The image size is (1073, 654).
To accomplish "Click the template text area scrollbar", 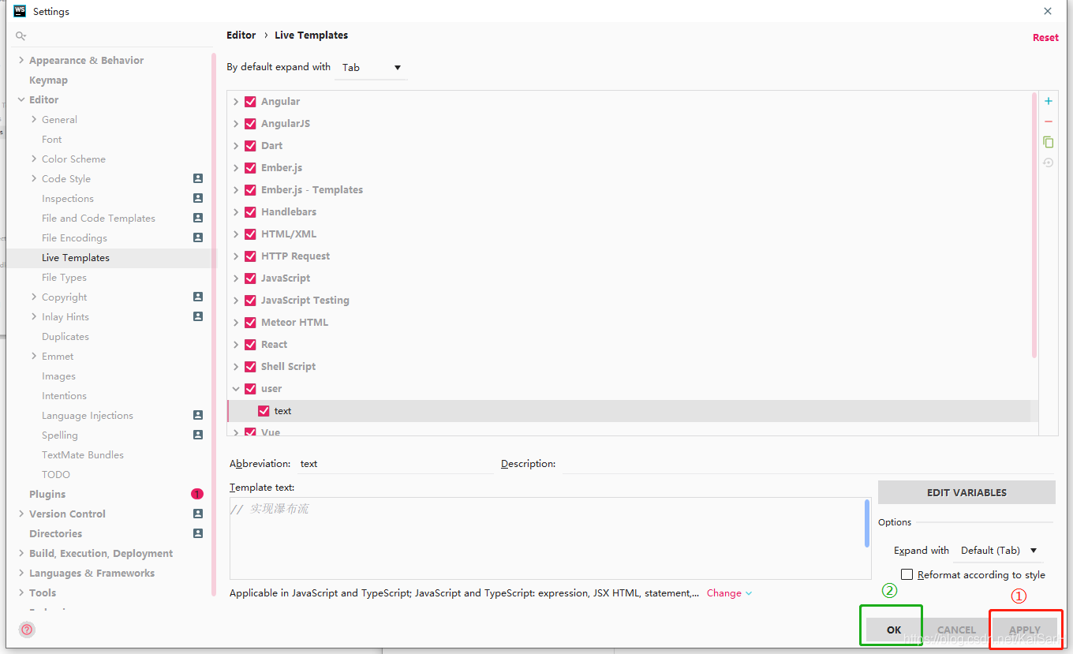I will click(x=868, y=523).
